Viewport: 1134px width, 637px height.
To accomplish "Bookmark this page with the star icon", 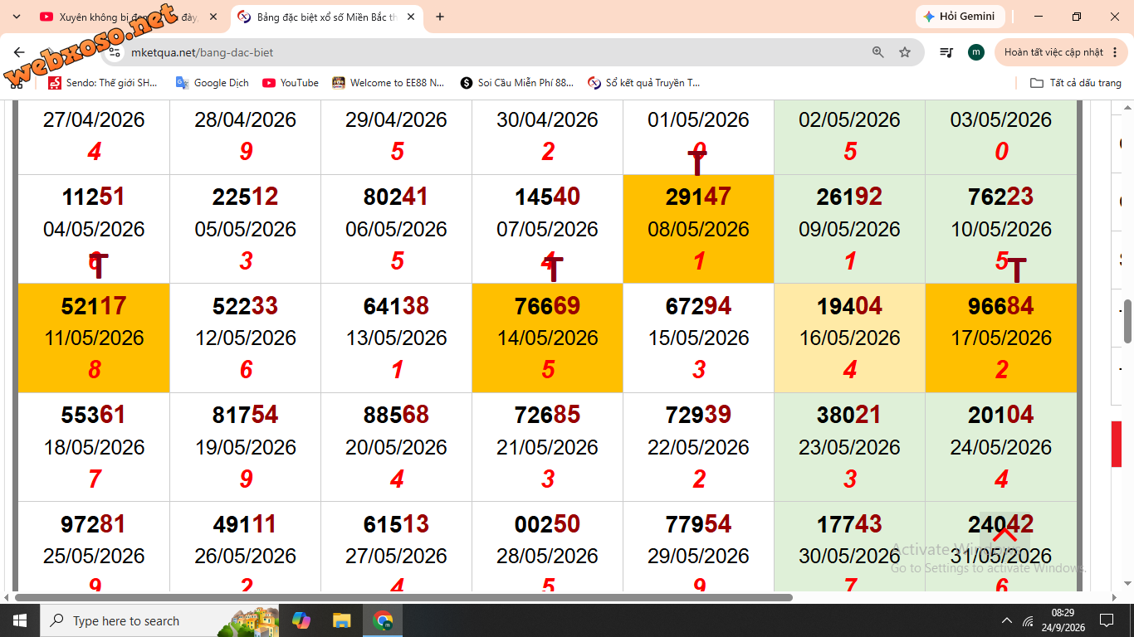I will click(x=905, y=52).
